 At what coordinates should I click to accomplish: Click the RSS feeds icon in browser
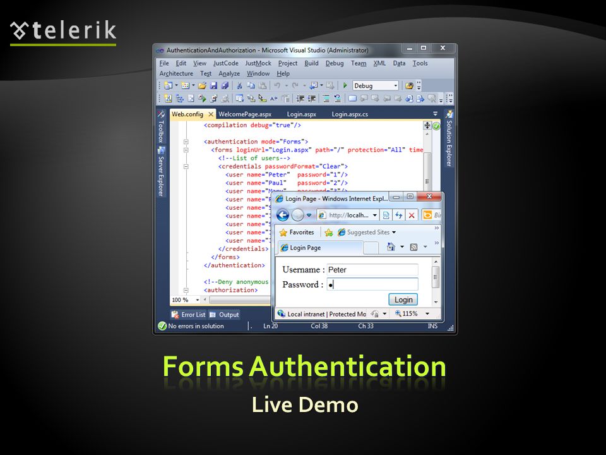point(413,247)
